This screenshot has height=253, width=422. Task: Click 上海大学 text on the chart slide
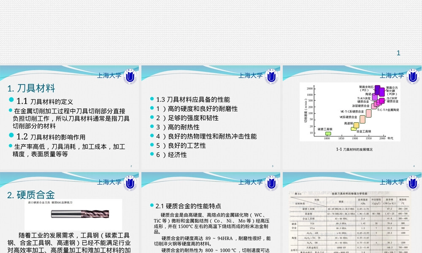392,75
